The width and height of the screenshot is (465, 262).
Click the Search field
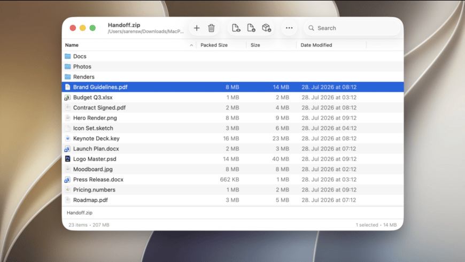click(x=352, y=28)
